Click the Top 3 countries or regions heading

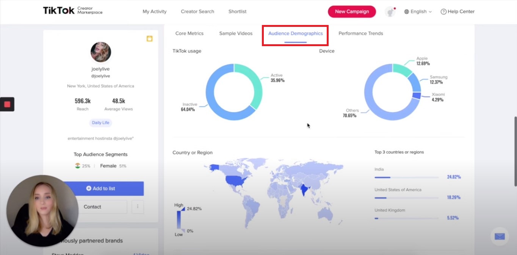[399, 152]
